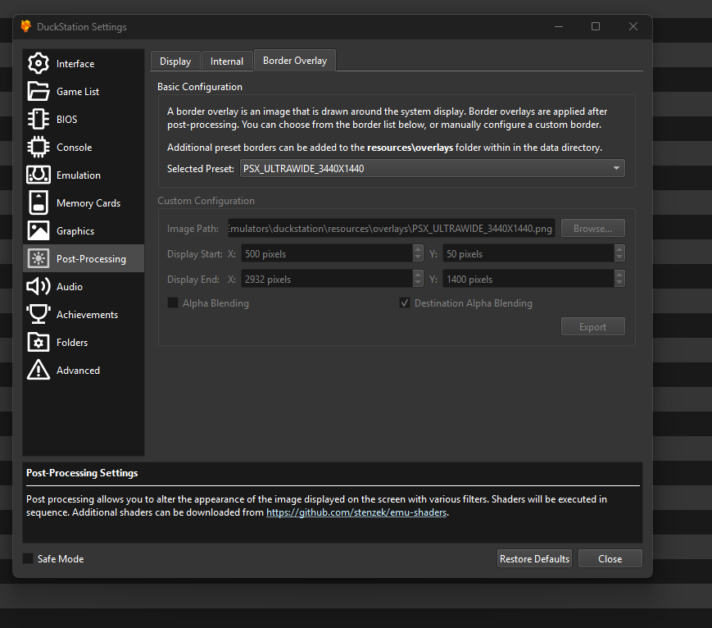The image size is (712, 628).
Task: Click the Export button
Action: point(592,327)
